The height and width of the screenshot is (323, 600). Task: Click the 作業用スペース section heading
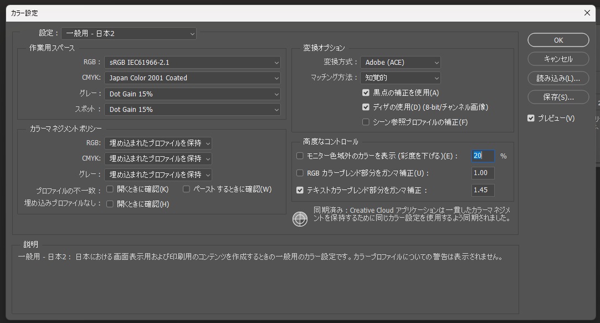[x=52, y=48]
